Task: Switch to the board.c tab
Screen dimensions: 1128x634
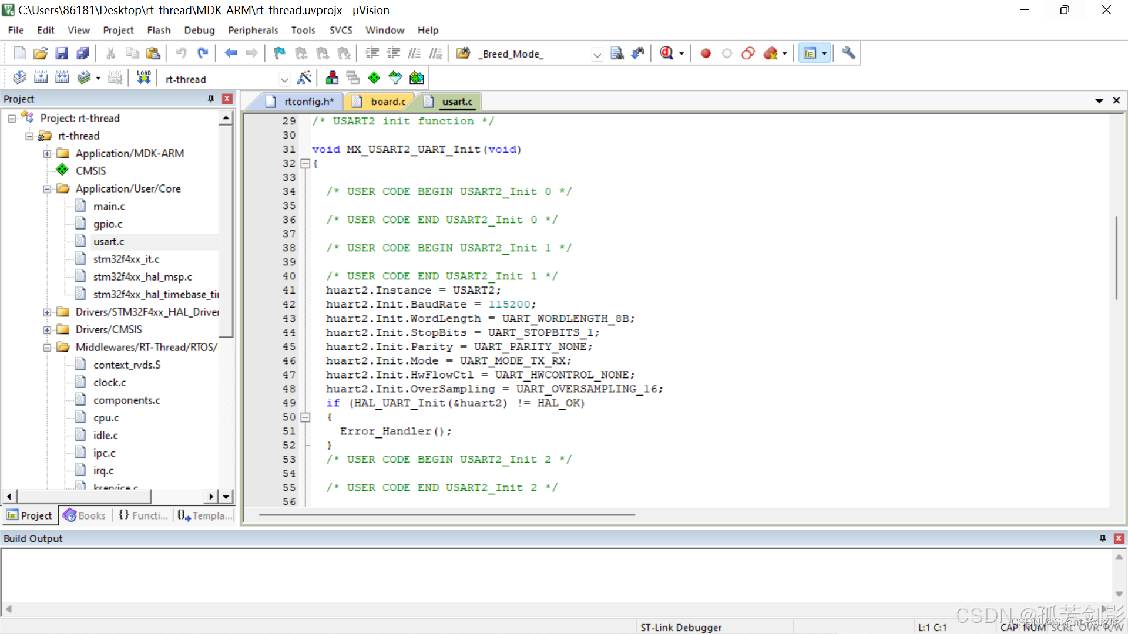Action: tap(387, 102)
